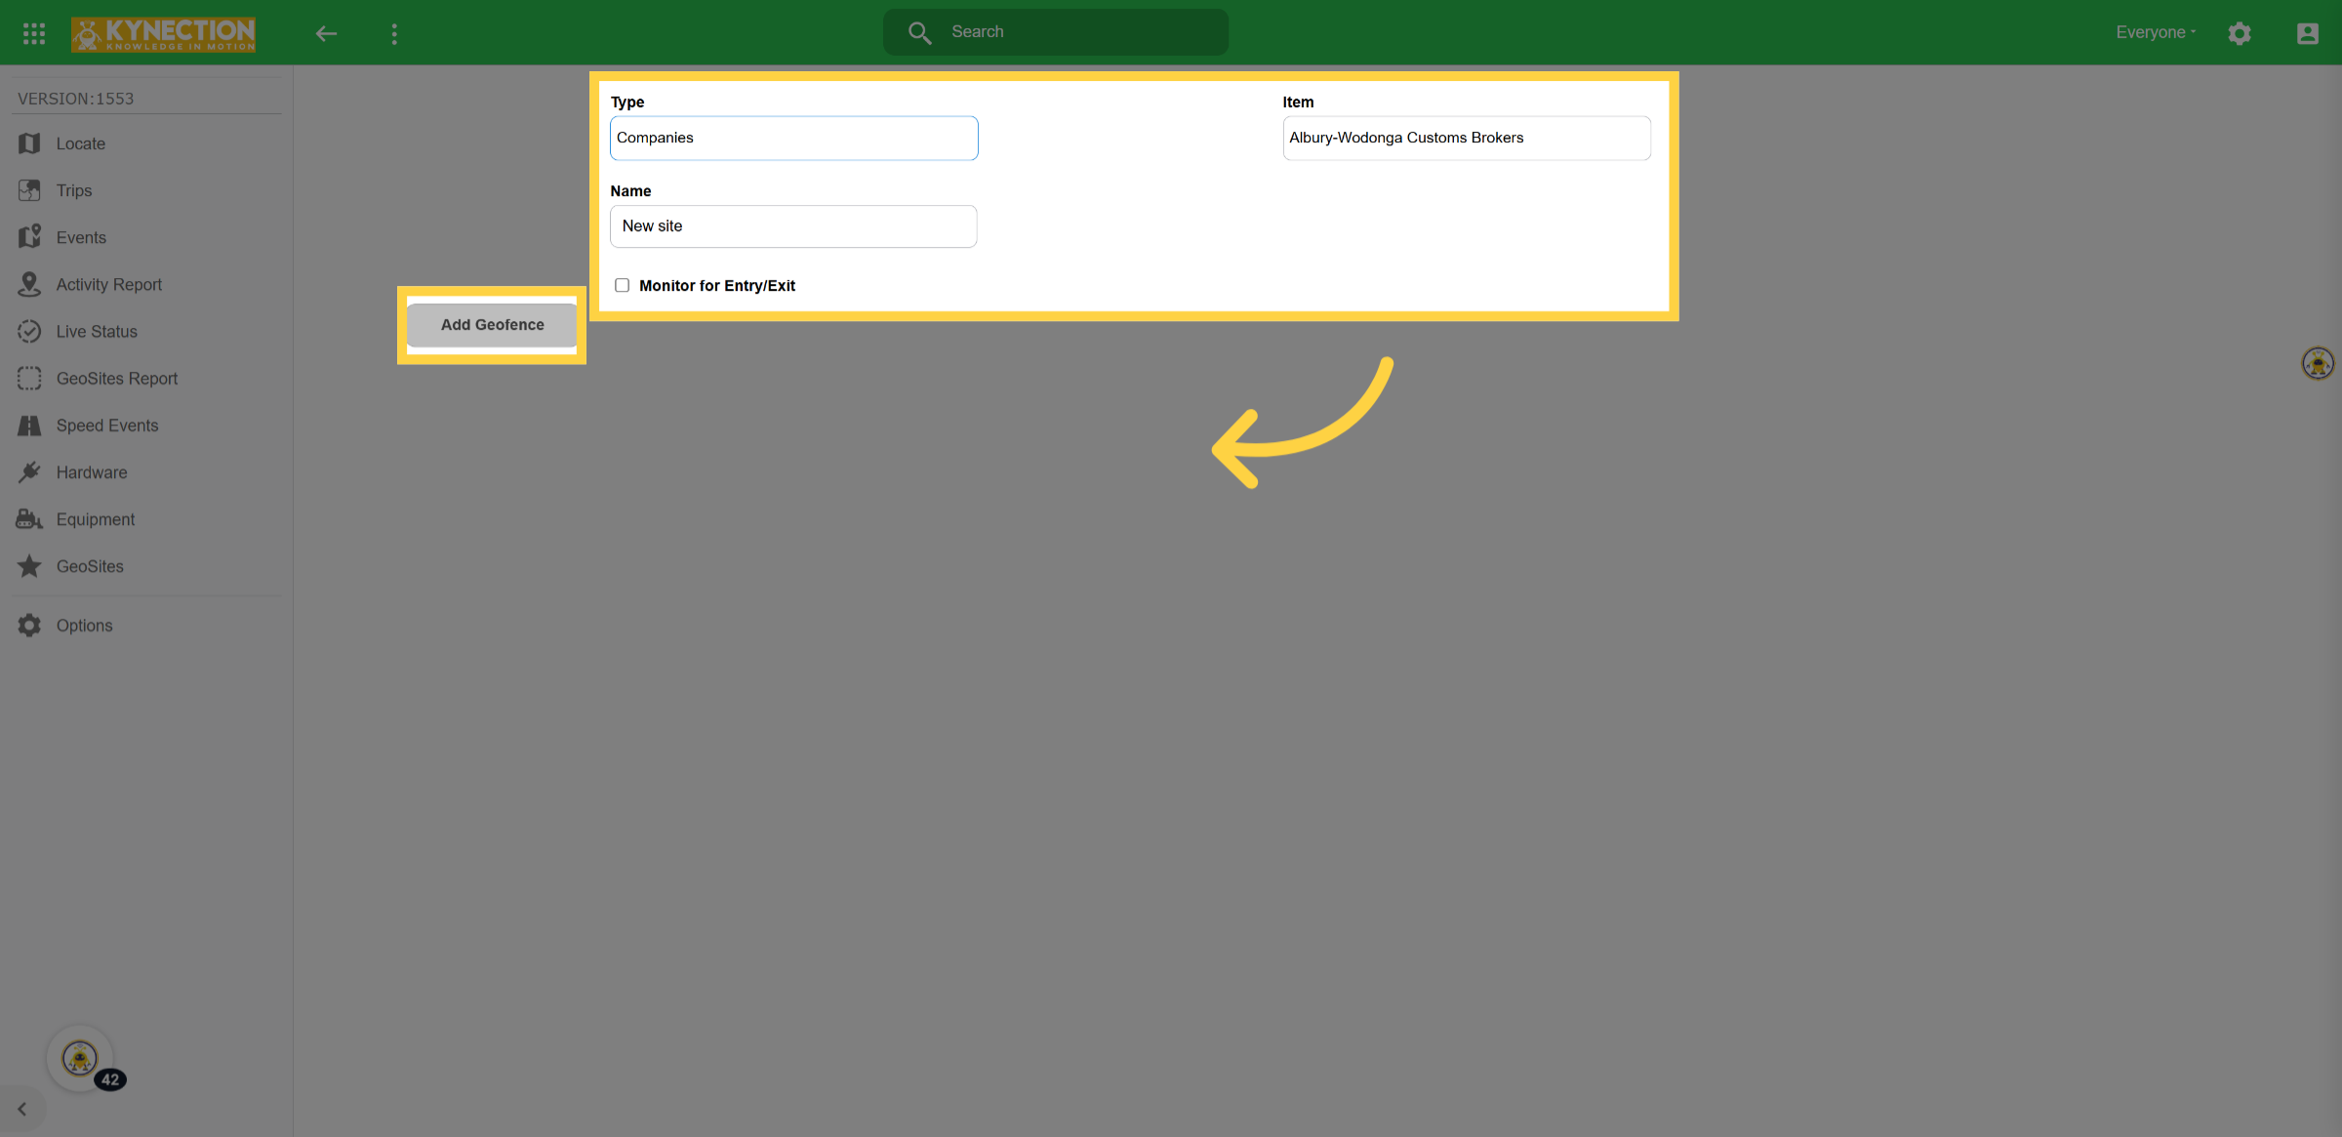
Task: Collapse the sidebar with the chevron
Action: 21,1110
